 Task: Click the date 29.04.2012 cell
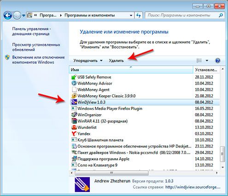point(204,152)
